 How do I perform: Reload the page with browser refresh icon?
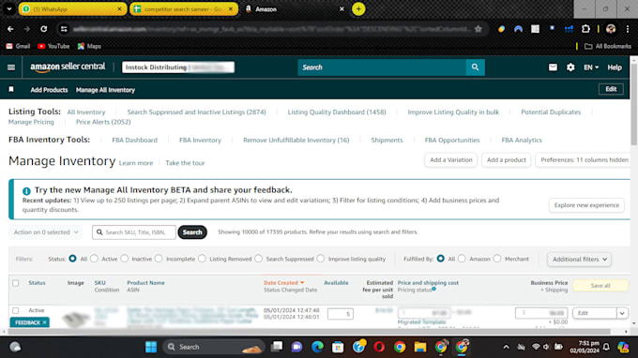pos(43,29)
